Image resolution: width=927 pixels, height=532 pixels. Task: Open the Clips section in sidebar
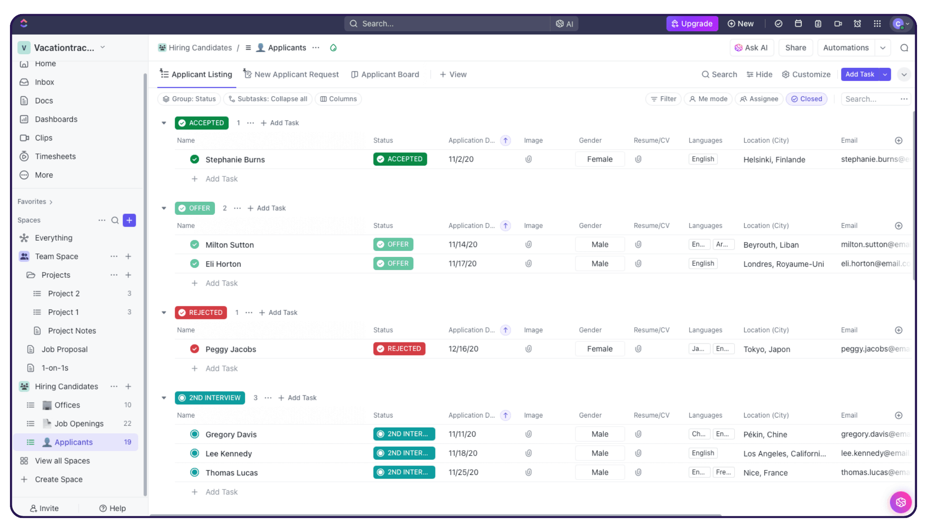(43, 138)
